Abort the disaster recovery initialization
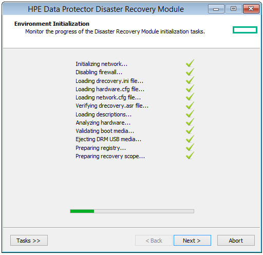Screen dimensions: 263x255 236,241
